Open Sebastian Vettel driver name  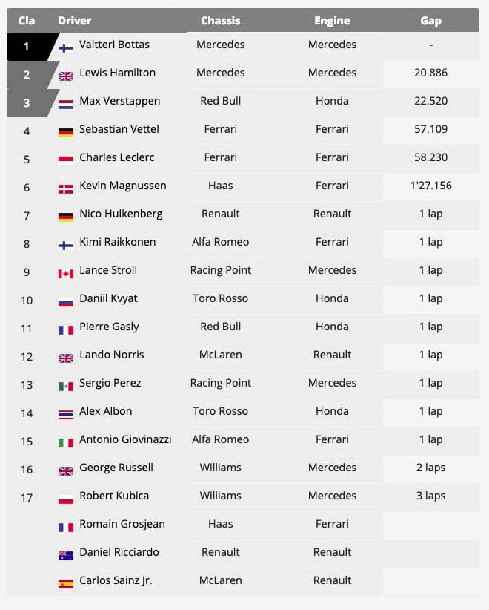pos(119,129)
